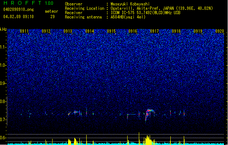Click the 0.9 kHz frequency axis label
Image resolution: width=228 pixels, height=145 pixels.
point(3,83)
